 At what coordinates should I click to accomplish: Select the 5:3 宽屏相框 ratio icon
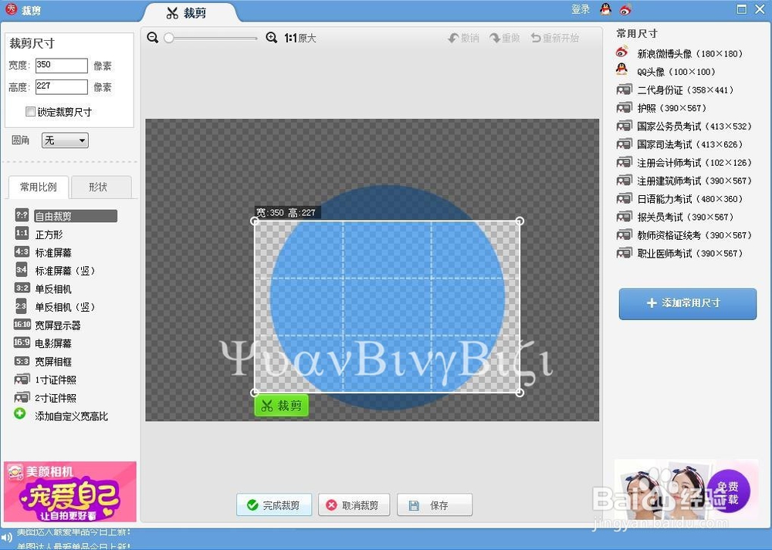pyautogui.click(x=22, y=361)
